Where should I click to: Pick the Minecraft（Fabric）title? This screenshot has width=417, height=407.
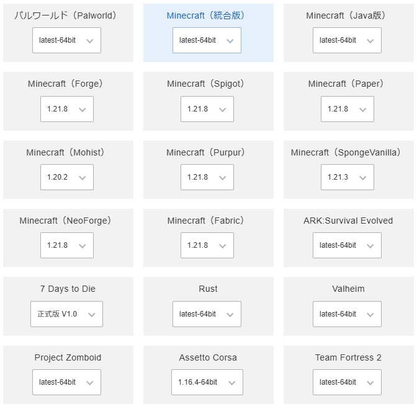tap(205, 221)
